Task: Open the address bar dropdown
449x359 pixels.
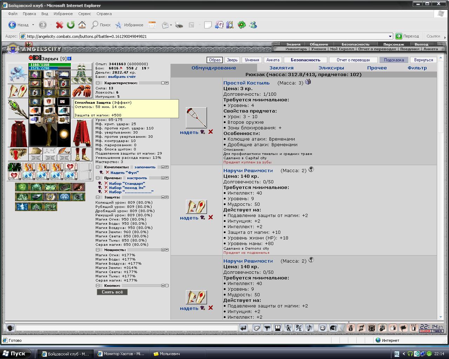Action: point(390,36)
